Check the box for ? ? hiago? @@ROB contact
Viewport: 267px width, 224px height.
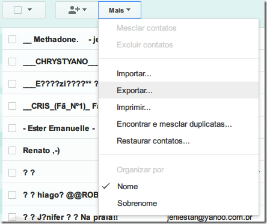tap(12, 195)
